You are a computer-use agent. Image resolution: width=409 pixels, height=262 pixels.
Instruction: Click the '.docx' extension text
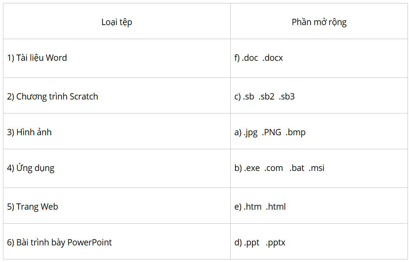[x=273, y=58]
